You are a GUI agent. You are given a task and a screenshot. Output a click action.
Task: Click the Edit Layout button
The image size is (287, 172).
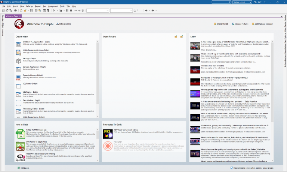pyautogui.click(x=24, y=168)
